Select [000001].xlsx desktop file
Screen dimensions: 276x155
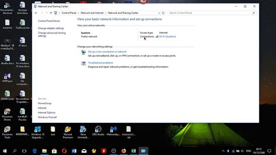click(7, 96)
